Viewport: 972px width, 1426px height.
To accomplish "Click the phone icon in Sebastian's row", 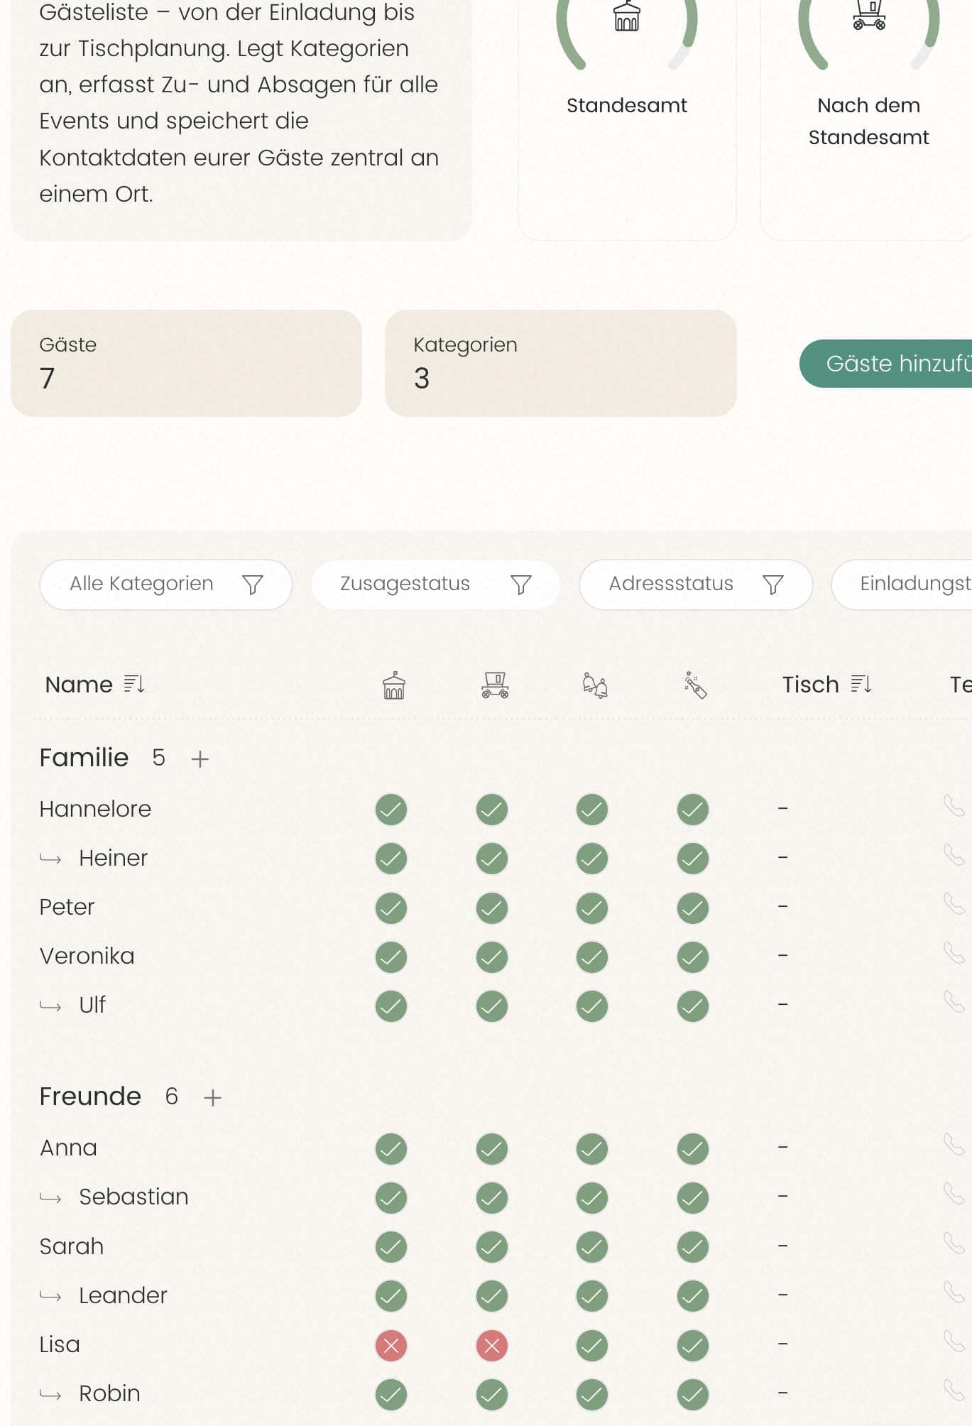I will (x=954, y=1194).
